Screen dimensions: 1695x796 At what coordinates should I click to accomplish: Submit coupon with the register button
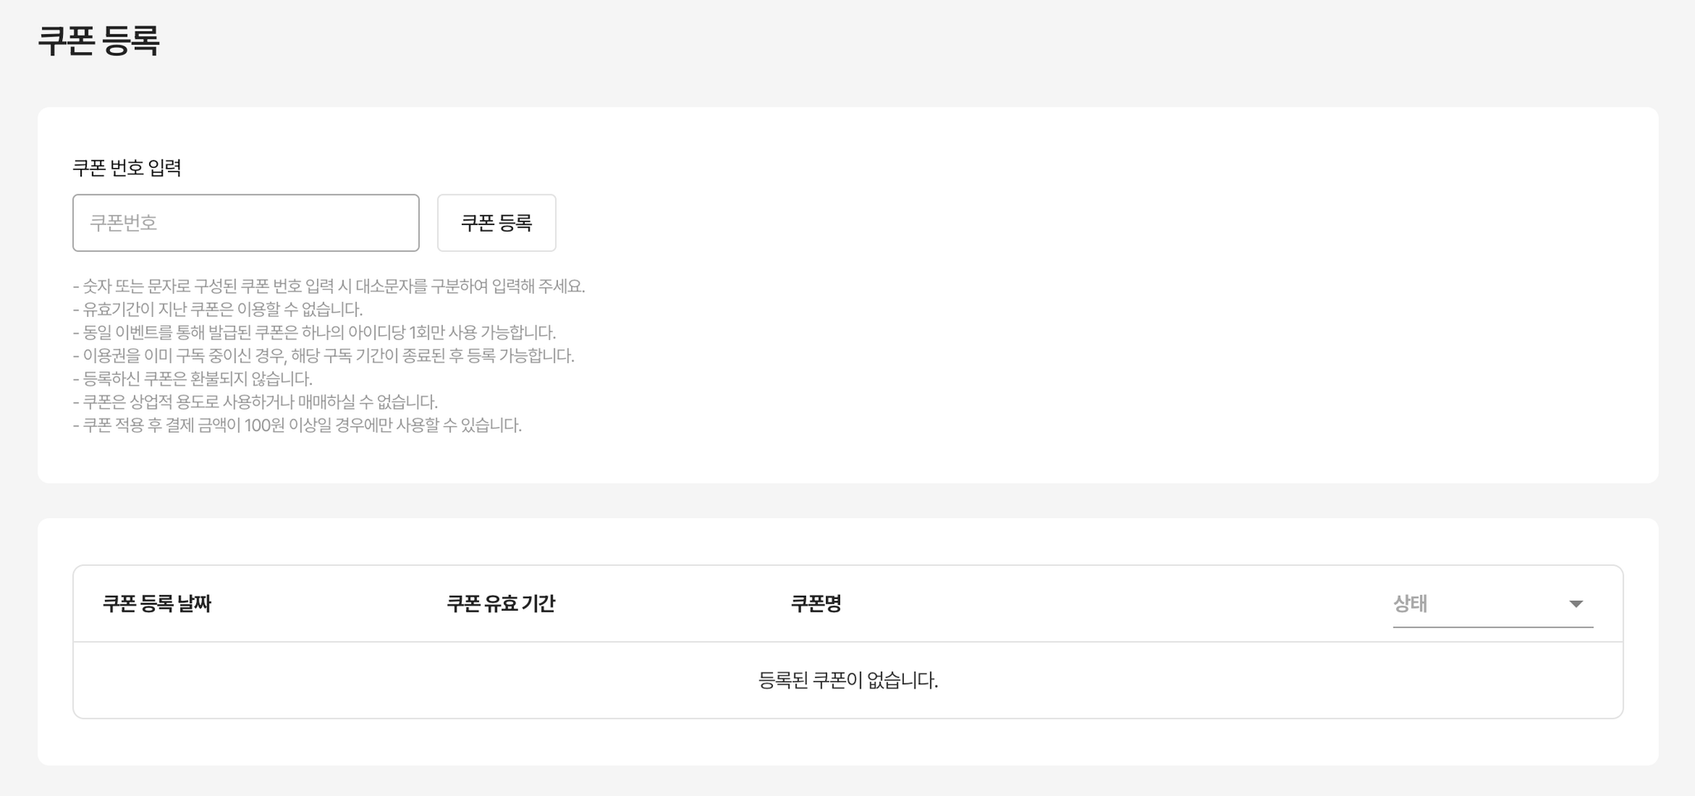pos(497,223)
